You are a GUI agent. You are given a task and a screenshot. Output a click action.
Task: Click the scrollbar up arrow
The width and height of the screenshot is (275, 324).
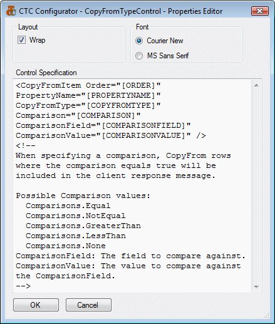click(256, 85)
